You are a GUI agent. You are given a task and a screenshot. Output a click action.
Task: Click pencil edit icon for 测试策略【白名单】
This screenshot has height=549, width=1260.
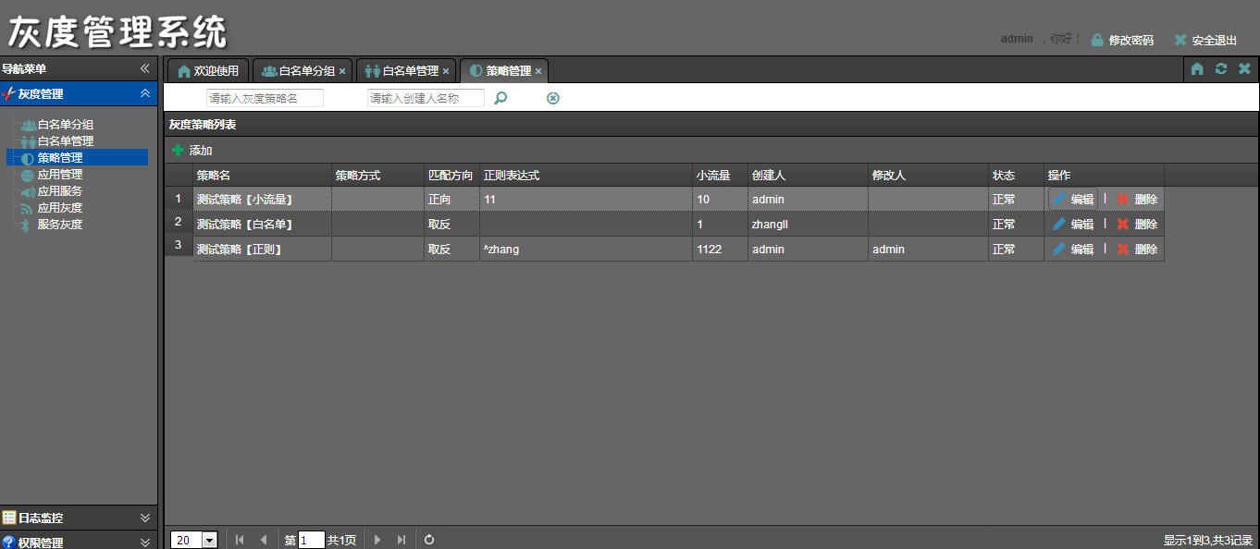1059,224
